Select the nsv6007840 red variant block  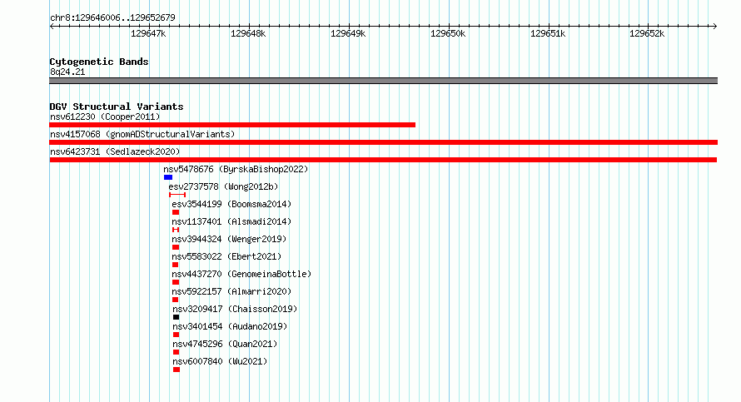177,370
